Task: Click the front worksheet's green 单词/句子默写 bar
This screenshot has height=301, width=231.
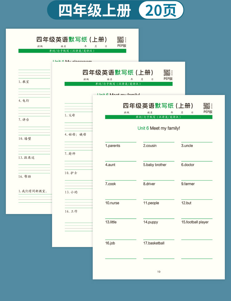Action: (x=159, y=117)
